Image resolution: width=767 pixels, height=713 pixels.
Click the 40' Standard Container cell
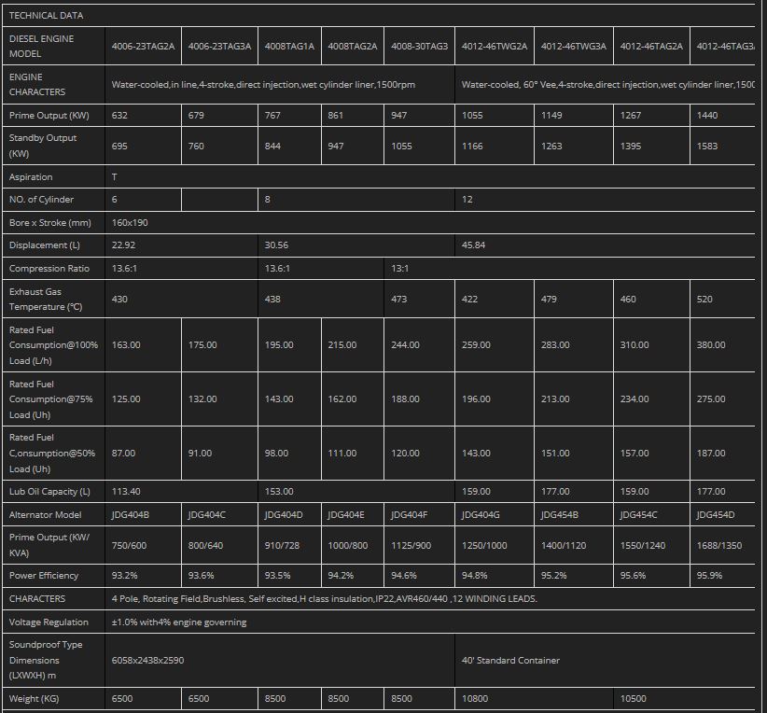[510, 661]
